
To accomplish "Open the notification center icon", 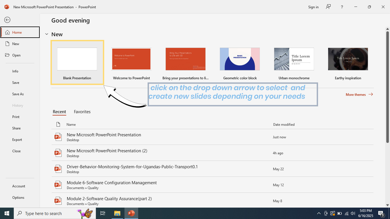I will click(381, 213).
